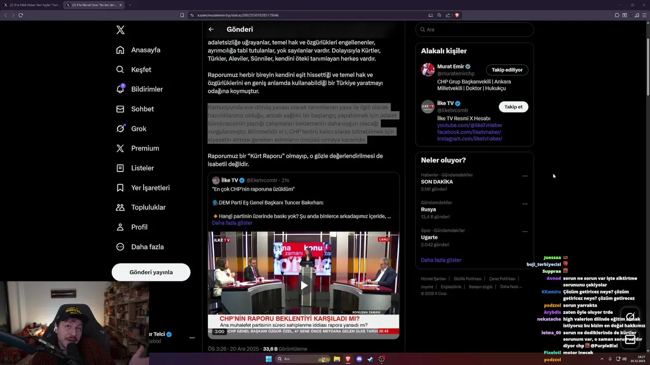The width and height of the screenshot is (650, 365).
Task: Open SON DAKİKA trending topic
Action: (437, 181)
